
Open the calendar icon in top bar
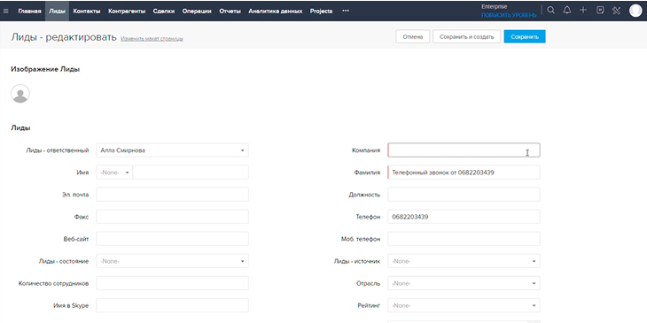tap(600, 11)
